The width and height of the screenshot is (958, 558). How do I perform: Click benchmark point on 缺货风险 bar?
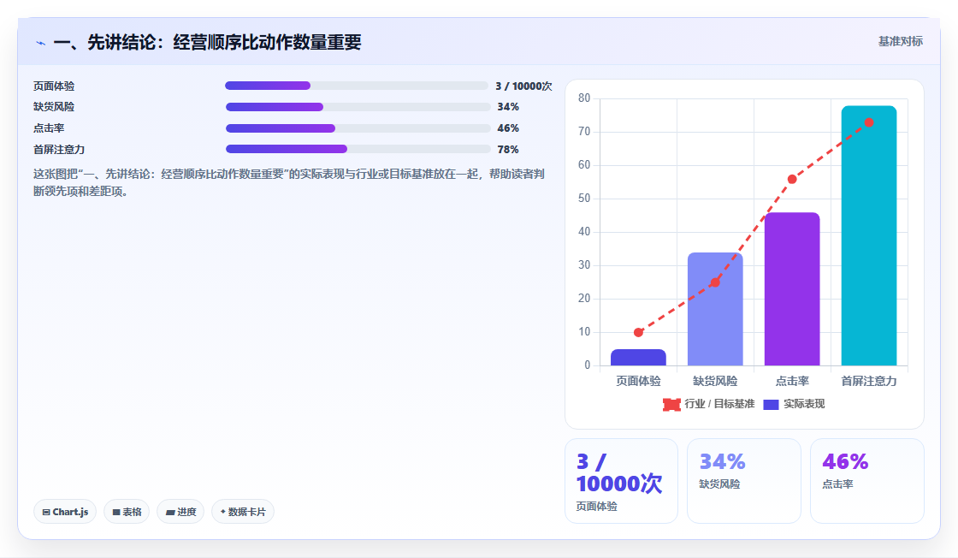pos(715,282)
